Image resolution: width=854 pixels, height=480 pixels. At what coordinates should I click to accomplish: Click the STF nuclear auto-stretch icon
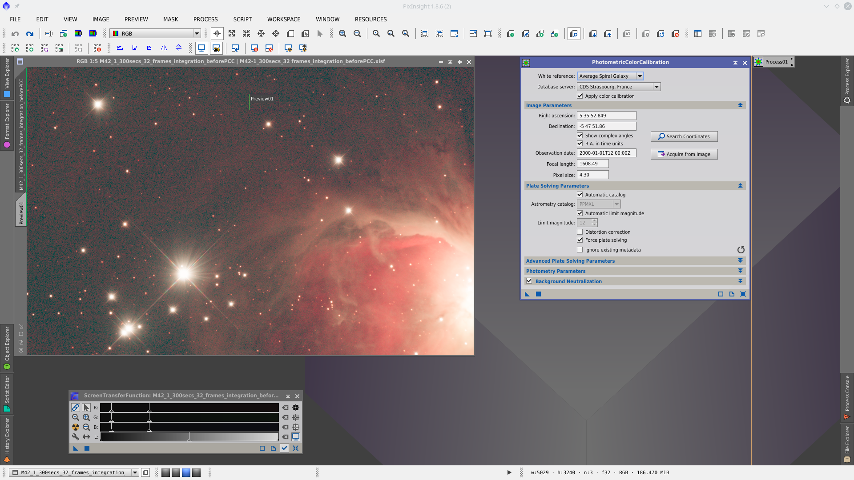(76, 427)
